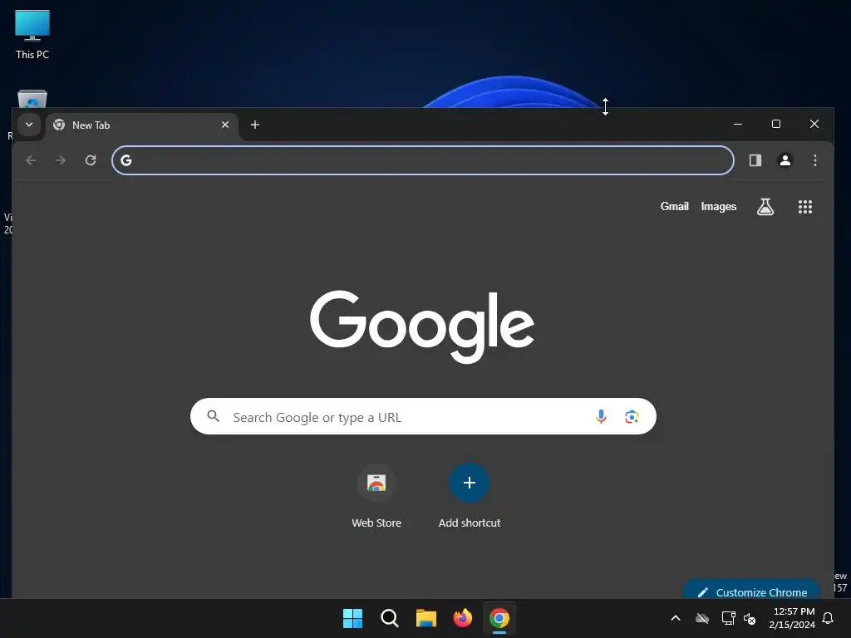Go forward using the forward arrow
Image resolution: width=851 pixels, height=638 pixels.
click(x=61, y=160)
